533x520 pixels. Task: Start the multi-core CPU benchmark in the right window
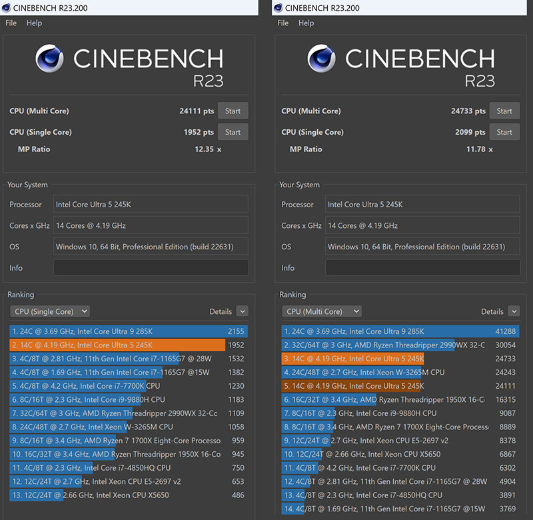[504, 111]
